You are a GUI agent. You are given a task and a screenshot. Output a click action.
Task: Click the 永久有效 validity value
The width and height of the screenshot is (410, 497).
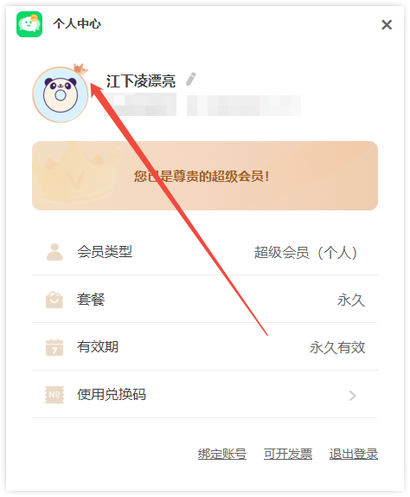pyautogui.click(x=337, y=347)
